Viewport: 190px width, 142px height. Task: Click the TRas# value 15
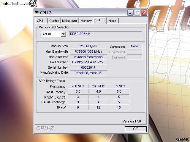point(119,107)
